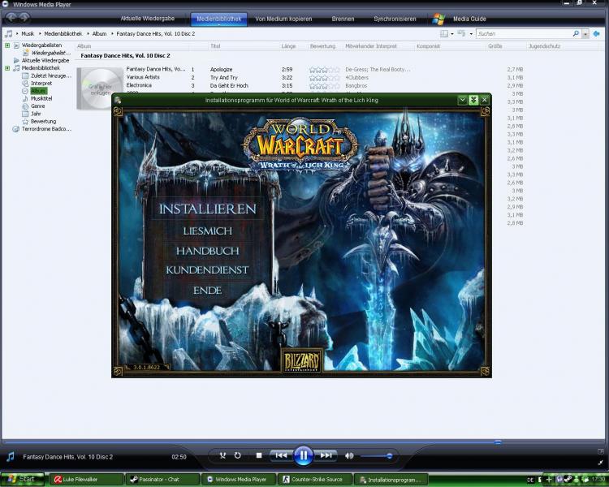Open dropdown arrow before Fantasy Dance Hits breadcrumb
The image size is (609, 487).
pos(112,34)
